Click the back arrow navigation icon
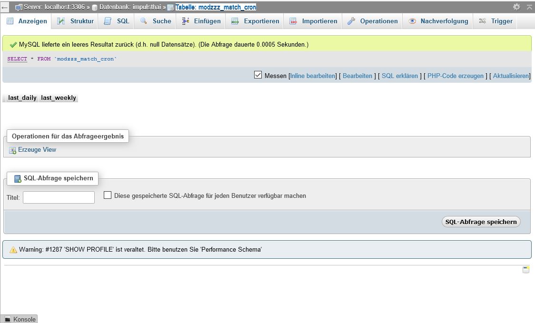 (5, 8)
